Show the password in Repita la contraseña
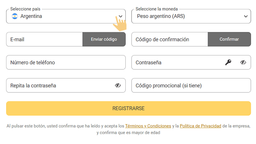Viewport: 256px width, 144px height. 118,85
